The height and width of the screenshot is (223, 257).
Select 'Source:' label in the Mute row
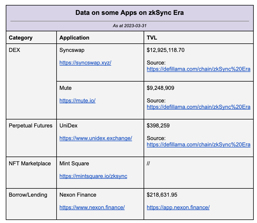pos(156,101)
